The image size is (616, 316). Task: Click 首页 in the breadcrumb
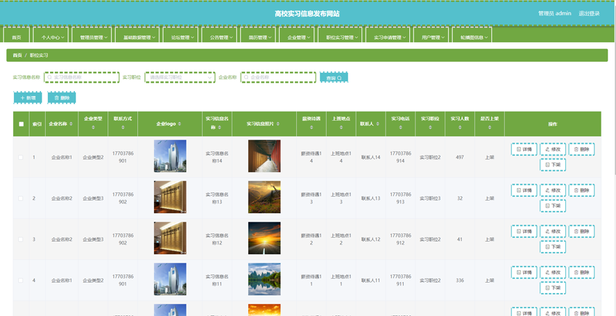[x=17, y=56]
